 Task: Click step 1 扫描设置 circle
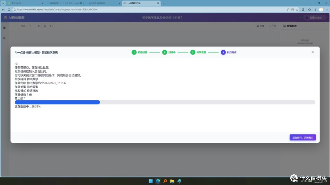[134, 52]
